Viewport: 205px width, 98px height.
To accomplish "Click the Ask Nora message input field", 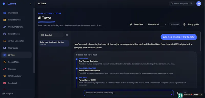I will (129, 93).
